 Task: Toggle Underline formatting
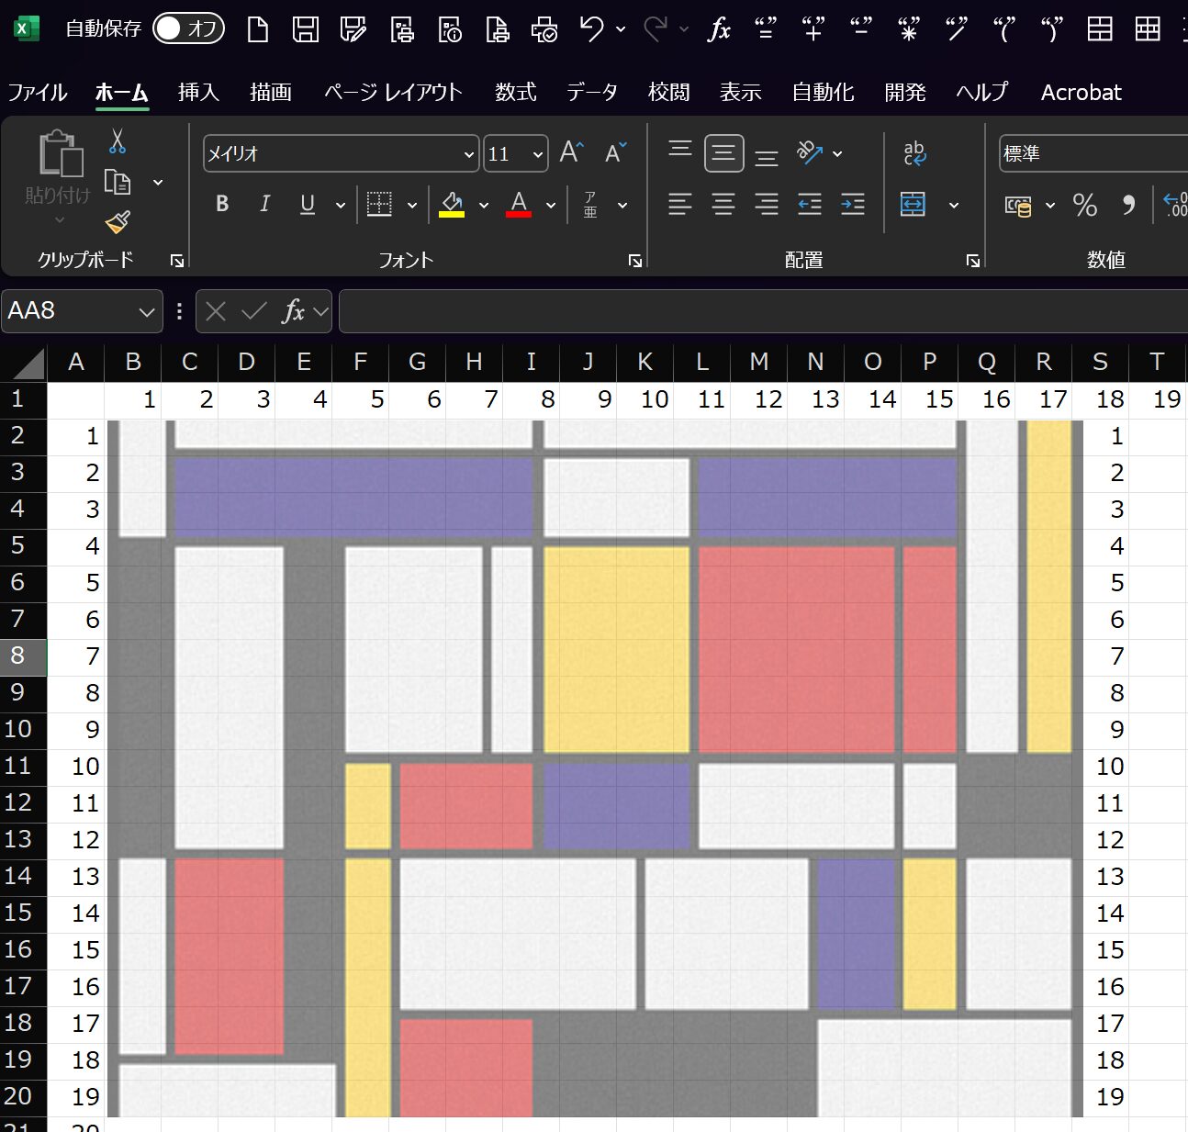308,204
